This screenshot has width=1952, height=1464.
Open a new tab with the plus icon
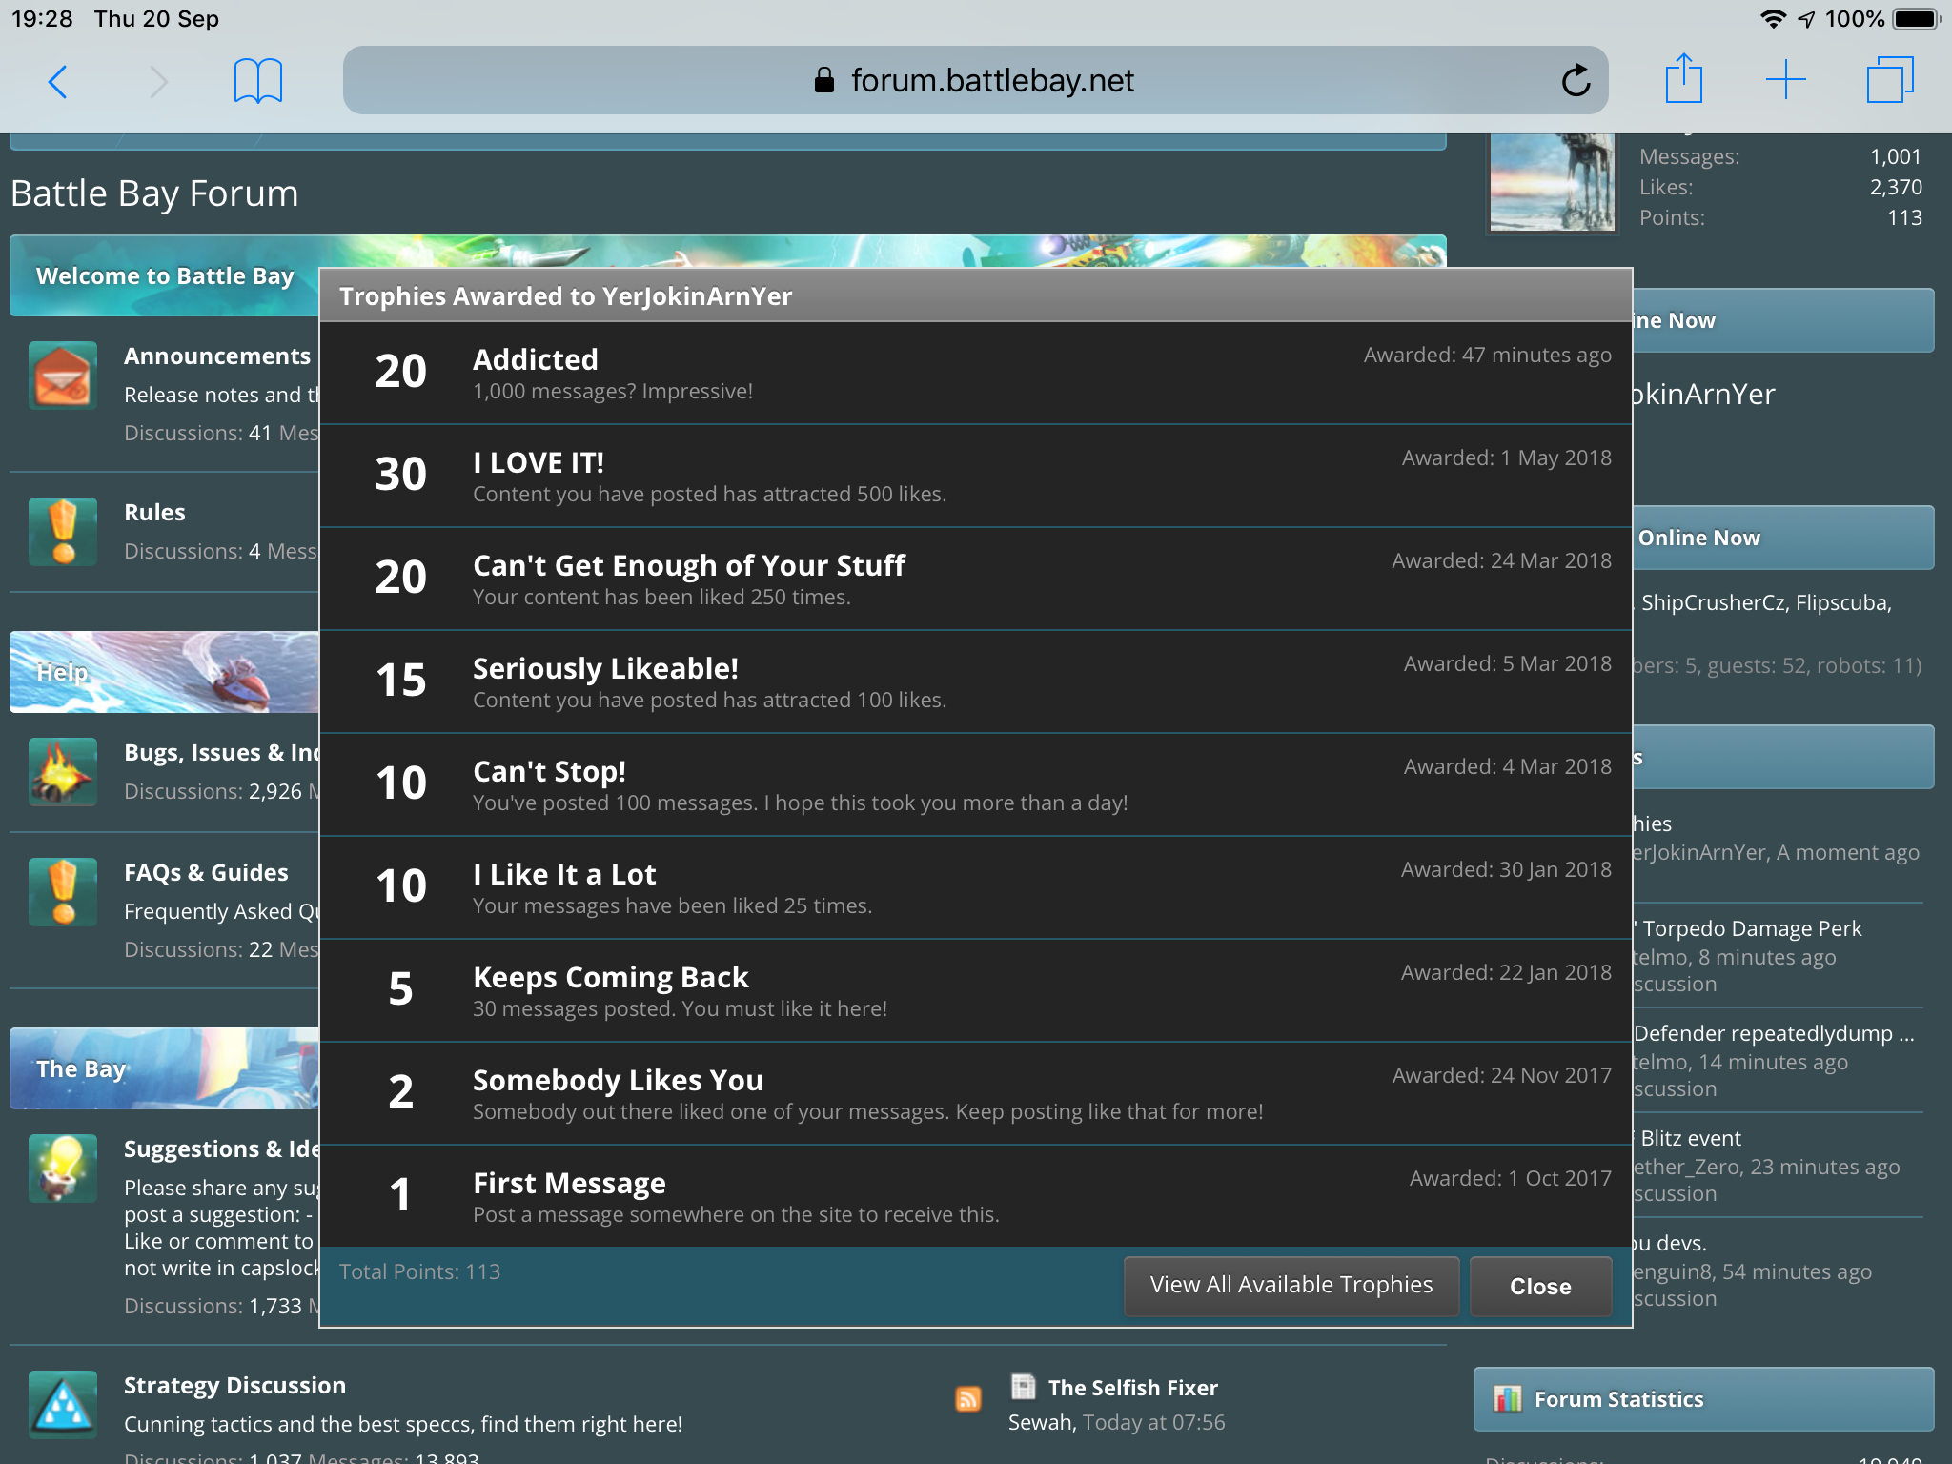tap(1785, 80)
